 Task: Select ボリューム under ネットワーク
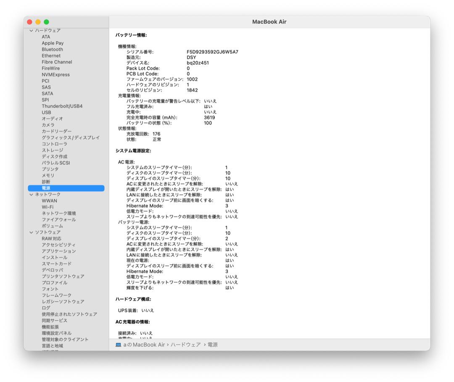(x=52, y=226)
